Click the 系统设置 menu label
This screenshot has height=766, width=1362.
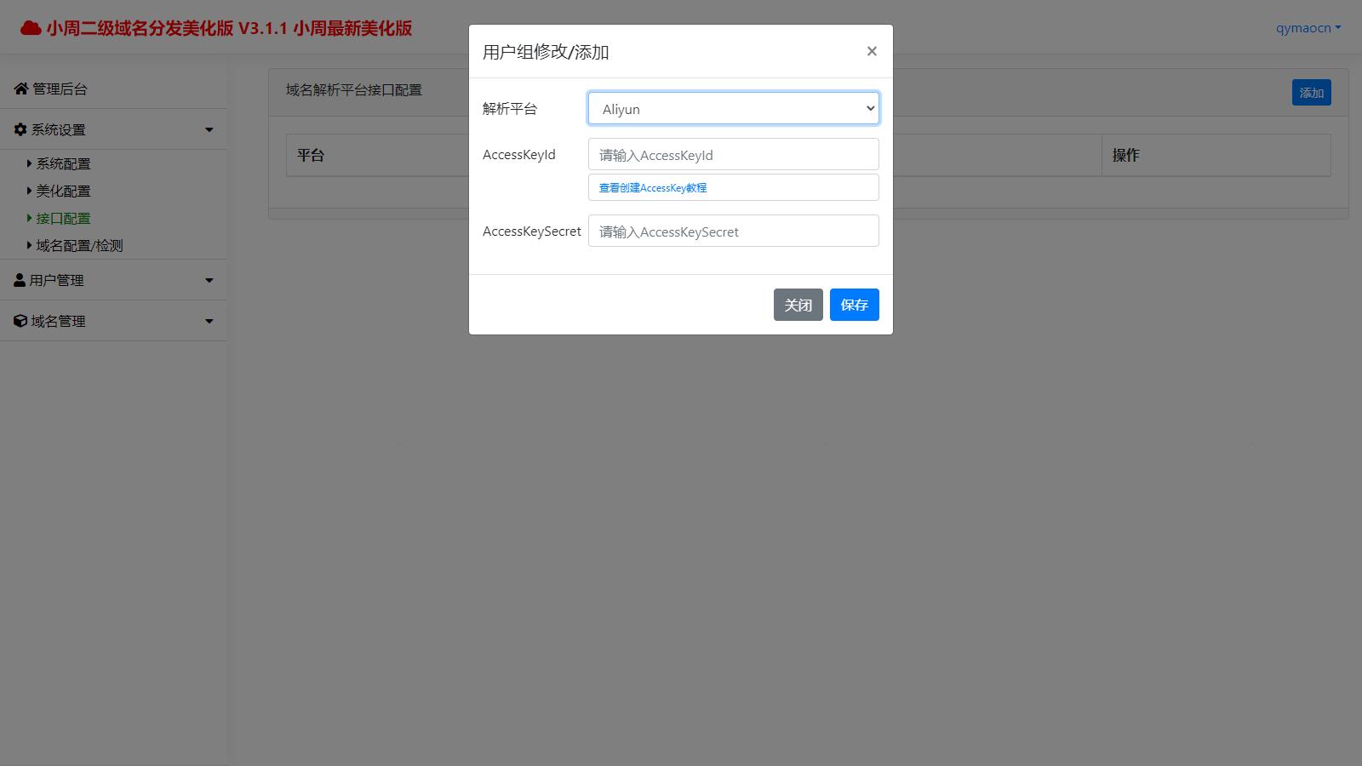[x=59, y=129]
